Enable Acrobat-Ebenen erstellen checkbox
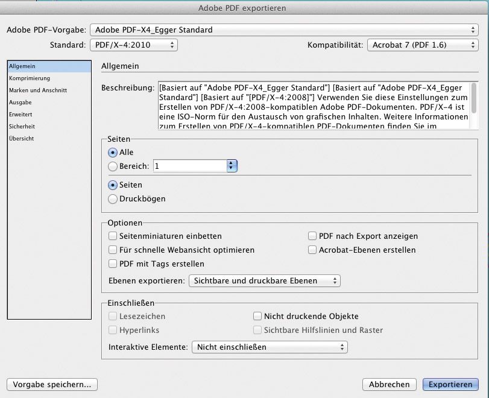Screen dimensions: 489x398 [x=312, y=250]
